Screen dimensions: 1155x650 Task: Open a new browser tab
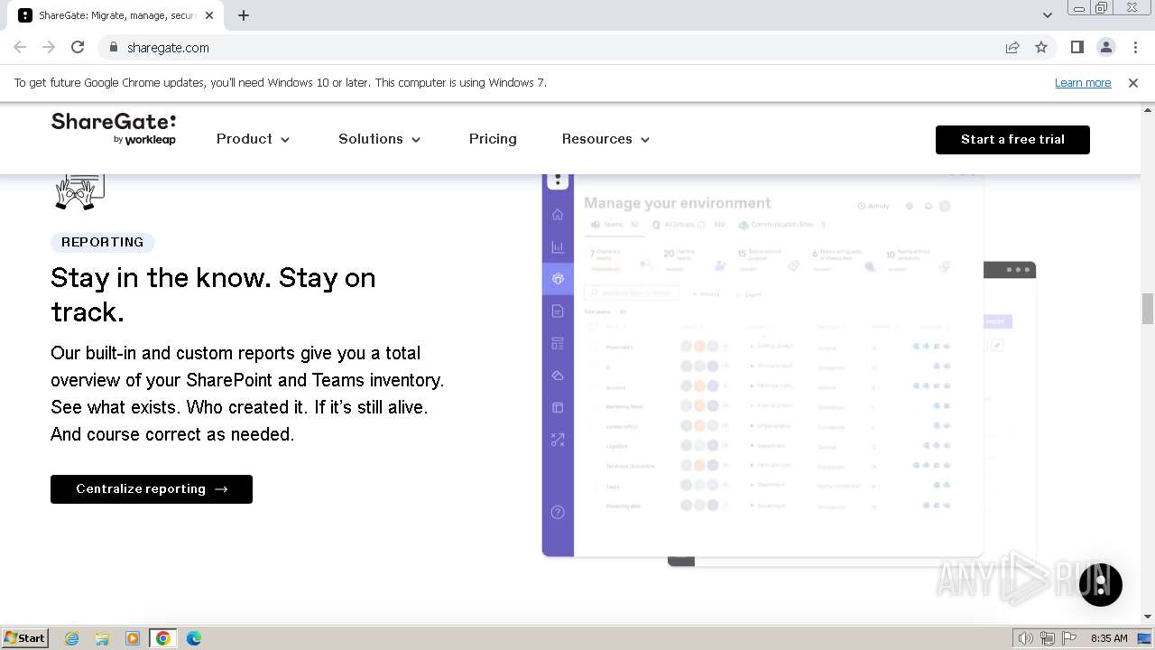click(244, 15)
